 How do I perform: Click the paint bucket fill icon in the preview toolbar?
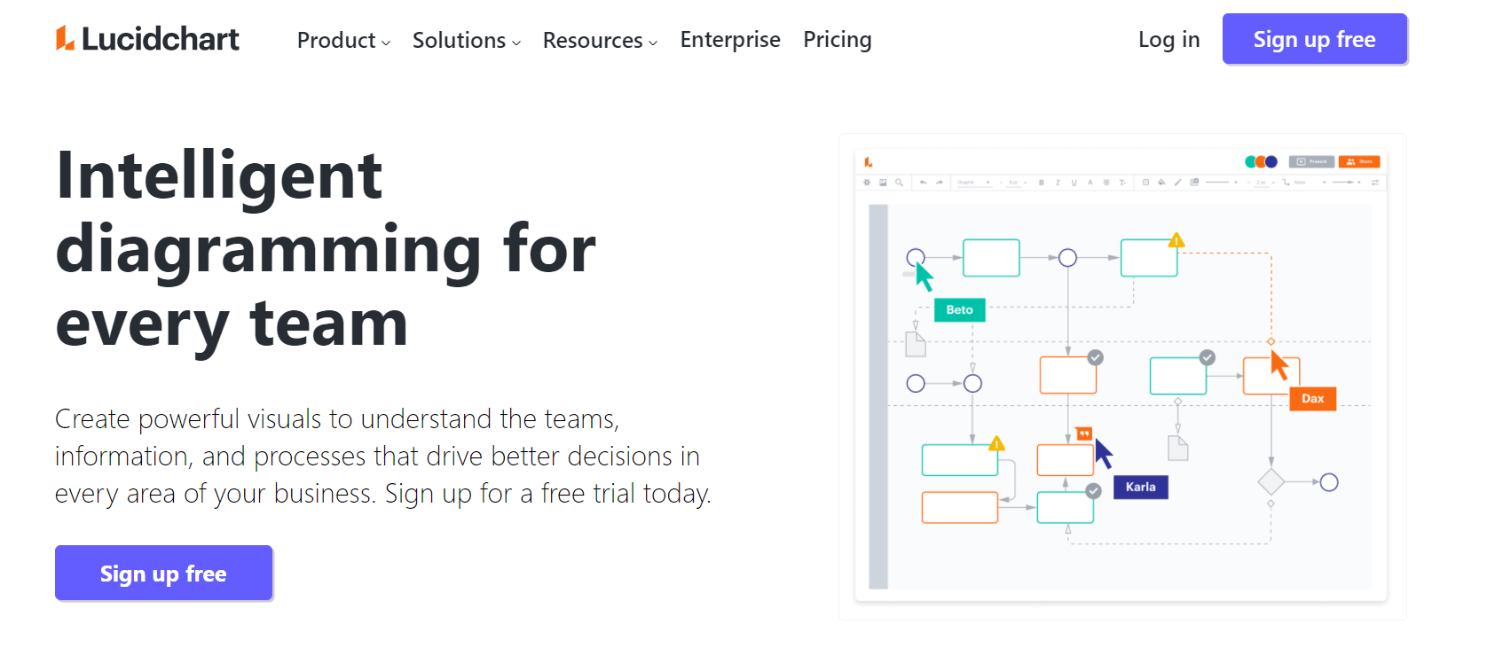click(x=1161, y=183)
